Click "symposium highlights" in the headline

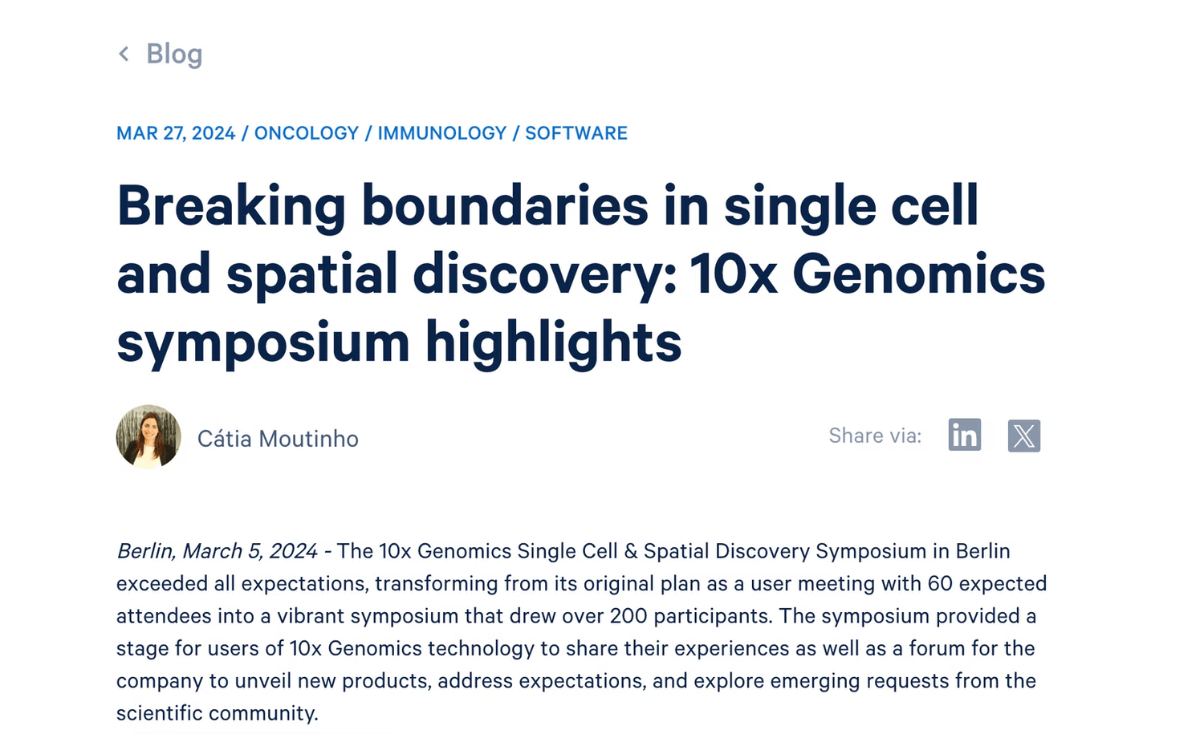399,343
